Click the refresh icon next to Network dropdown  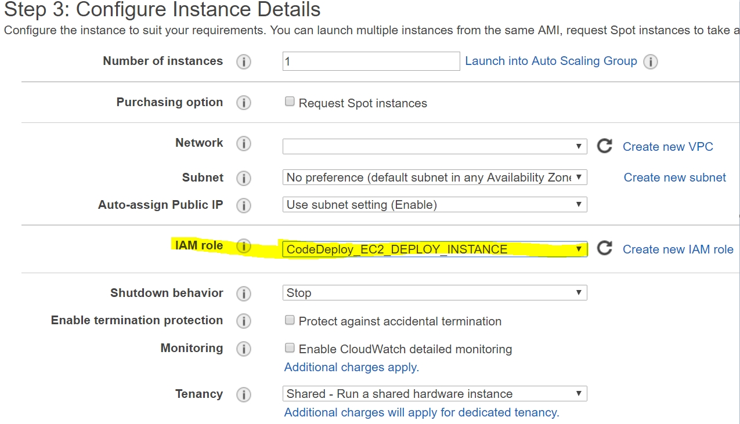tap(604, 146)
